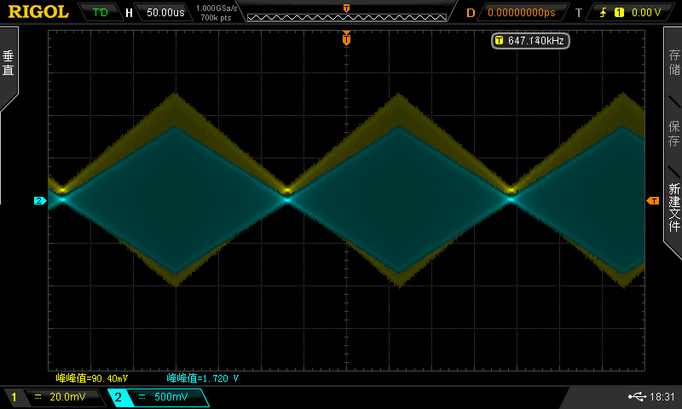Viewport: 682px width, 409px height.
Task: Click the 700k pts memory depth readout
Action: pos(216,18)
